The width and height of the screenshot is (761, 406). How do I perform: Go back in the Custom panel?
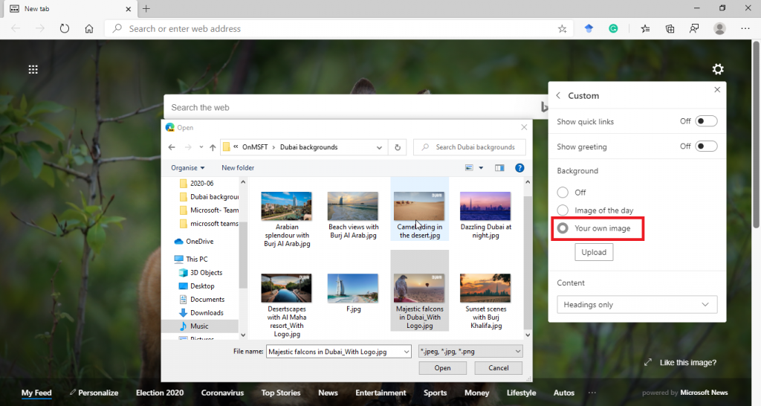tap(558, 96)
